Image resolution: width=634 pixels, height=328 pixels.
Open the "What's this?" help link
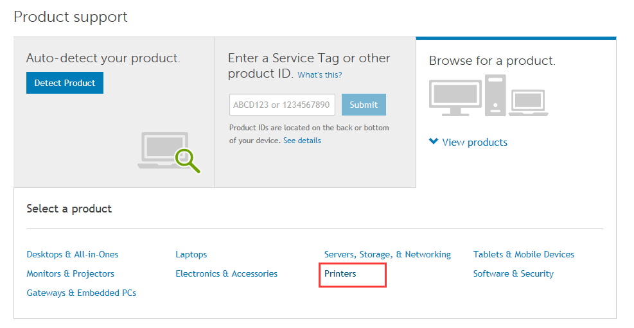(x=319, y=75)
